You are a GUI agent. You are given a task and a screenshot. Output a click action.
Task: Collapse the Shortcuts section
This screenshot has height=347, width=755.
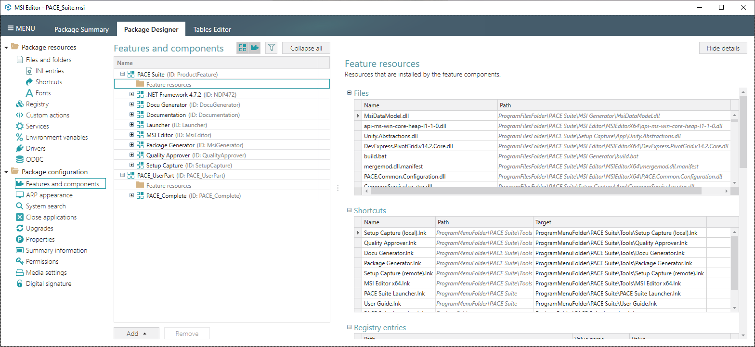click(x=350, y=210)
